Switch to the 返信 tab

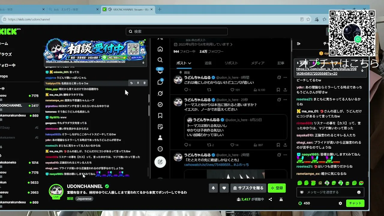[x=208, y=63]
